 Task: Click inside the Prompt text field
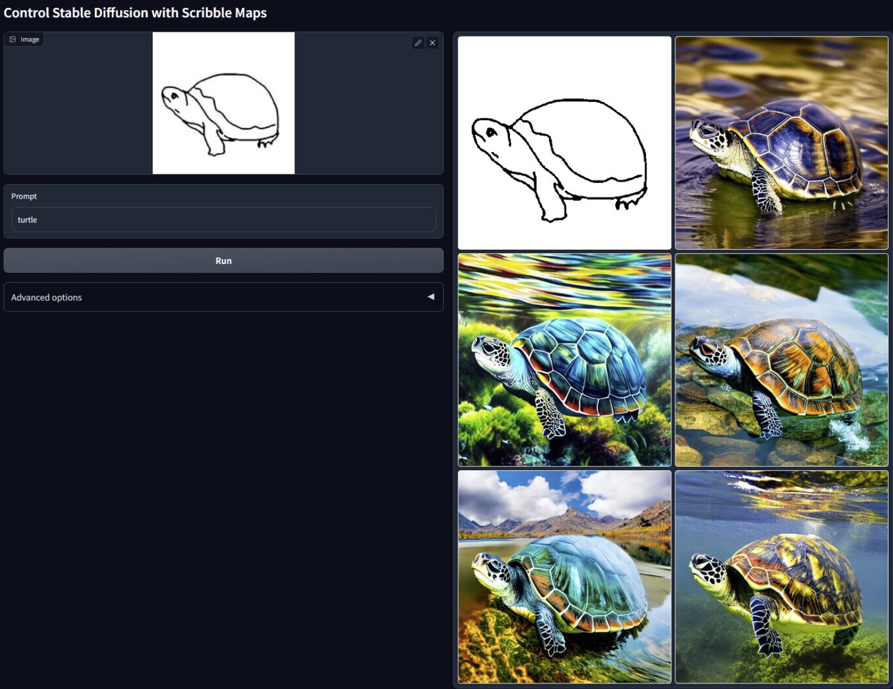click(224, 220)
